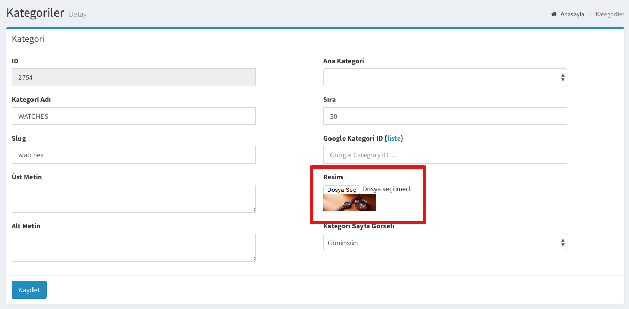Focus the Kategori Adı field containing WATCHES
The image size is (629, 309).
pos(133,116)
